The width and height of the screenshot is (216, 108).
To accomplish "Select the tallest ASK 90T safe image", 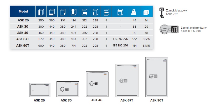I will pyautogui.click(x=157, y=77).
